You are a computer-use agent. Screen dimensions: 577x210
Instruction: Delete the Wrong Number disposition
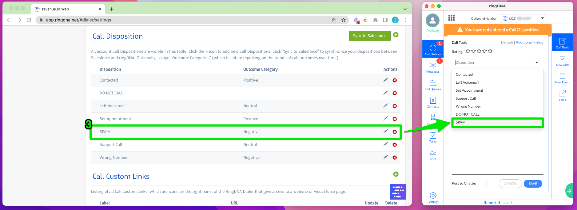pos(395,158)
